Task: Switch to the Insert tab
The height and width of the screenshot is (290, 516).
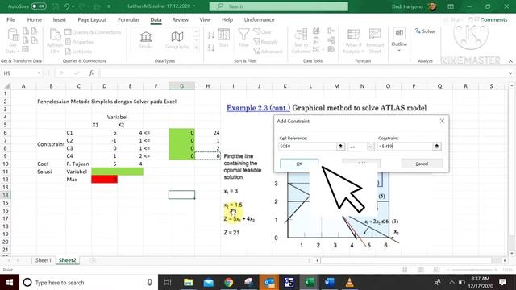Action: coord(59,19)
